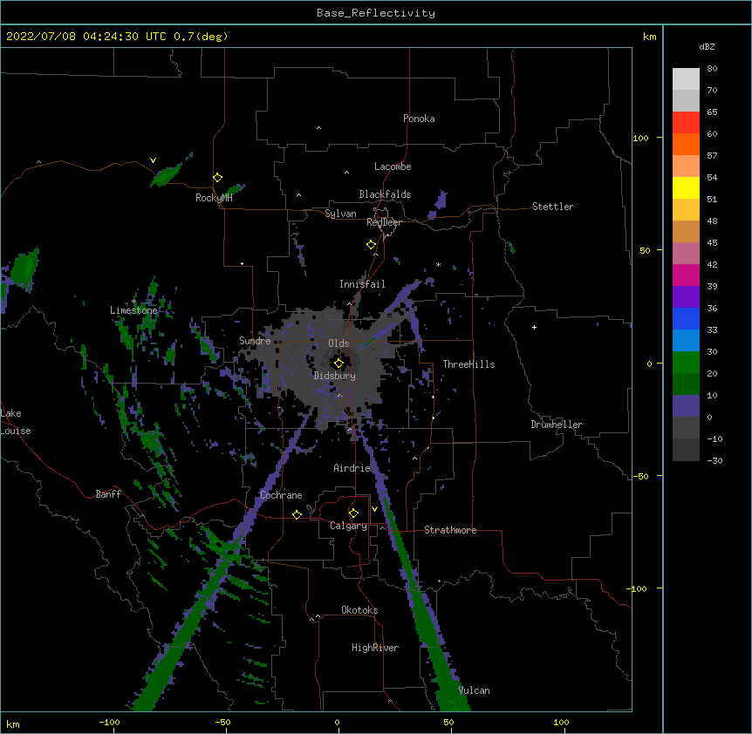Click the yellow V marker northwest of RockyMH
The image size is (752, 734).
click(x=153, y=160)
